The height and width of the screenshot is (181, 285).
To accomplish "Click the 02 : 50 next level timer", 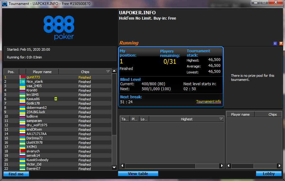I will (190, 89).
